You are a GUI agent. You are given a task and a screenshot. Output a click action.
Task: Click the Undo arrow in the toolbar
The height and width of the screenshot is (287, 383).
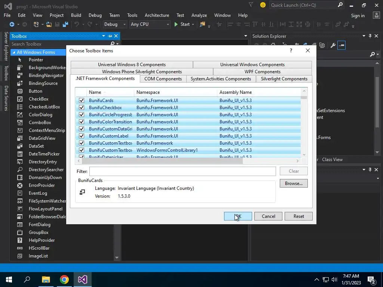pyautogui.click(x=77, y=24)
